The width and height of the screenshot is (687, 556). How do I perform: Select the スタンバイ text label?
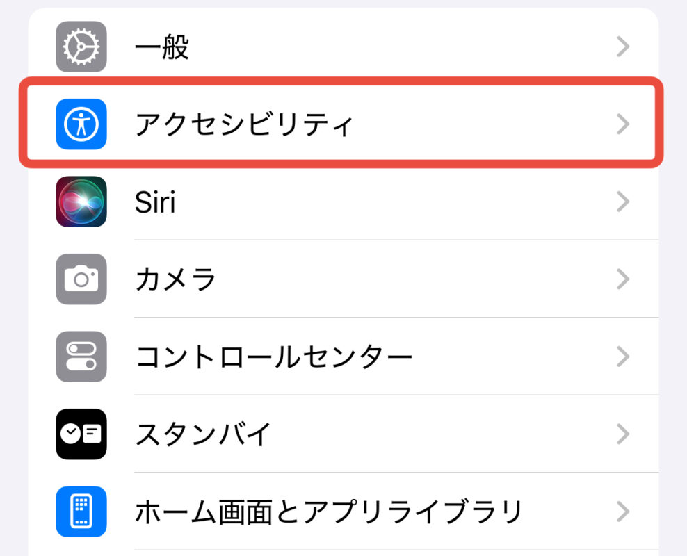(x=202, y=434)
